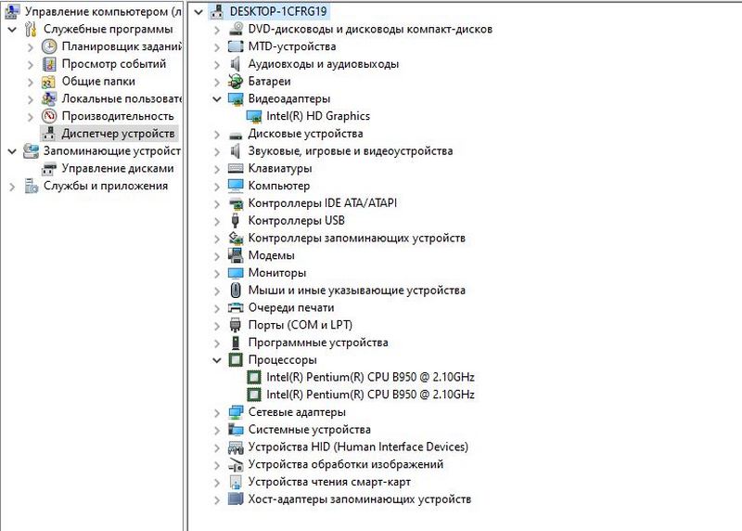Image resolution: width=742 pixels, height=531 pixels.
Task: Collapse the Видеоадаптеры category
Action: pos(217,99)
